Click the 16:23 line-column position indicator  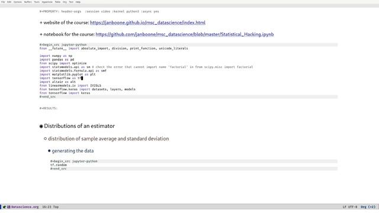[x=47, y=207]
